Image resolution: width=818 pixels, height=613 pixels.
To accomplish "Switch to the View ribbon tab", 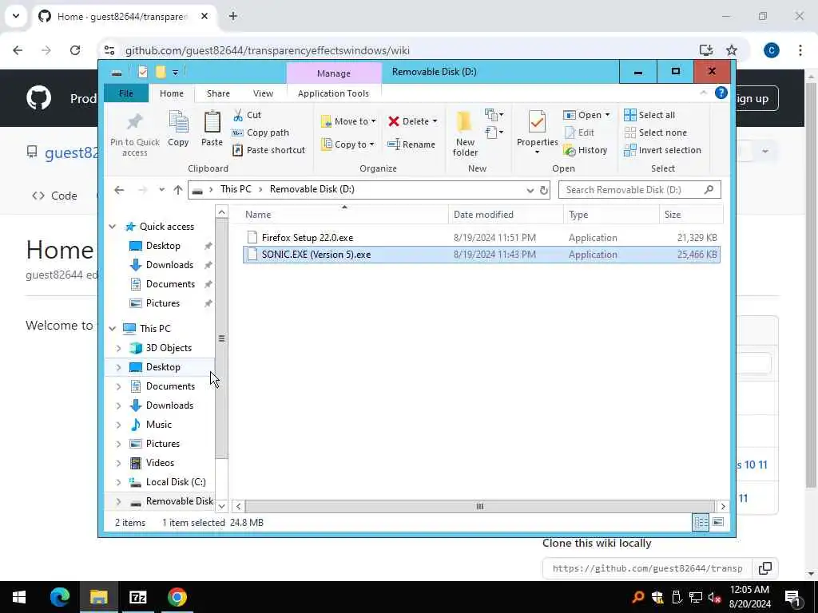I will (x=263, y=93).
